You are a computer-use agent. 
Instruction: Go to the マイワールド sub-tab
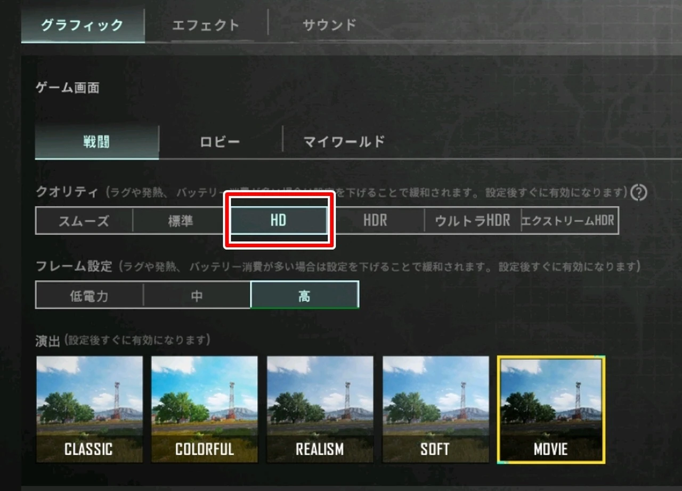344,142
